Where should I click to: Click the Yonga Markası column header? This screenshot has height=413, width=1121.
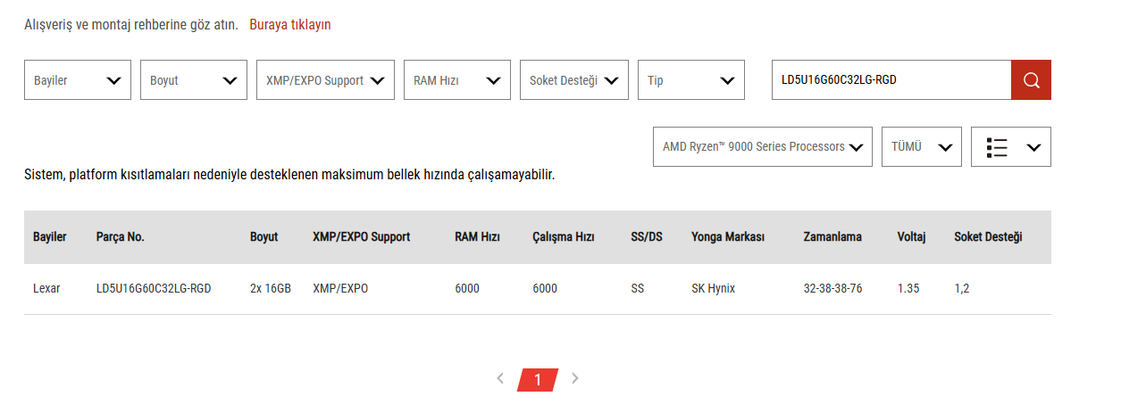[x=728, y=237]
